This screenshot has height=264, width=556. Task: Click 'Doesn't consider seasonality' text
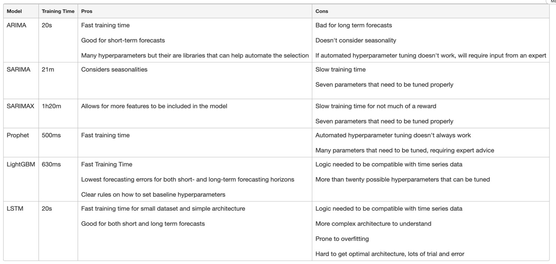click(x=355, y=40)
